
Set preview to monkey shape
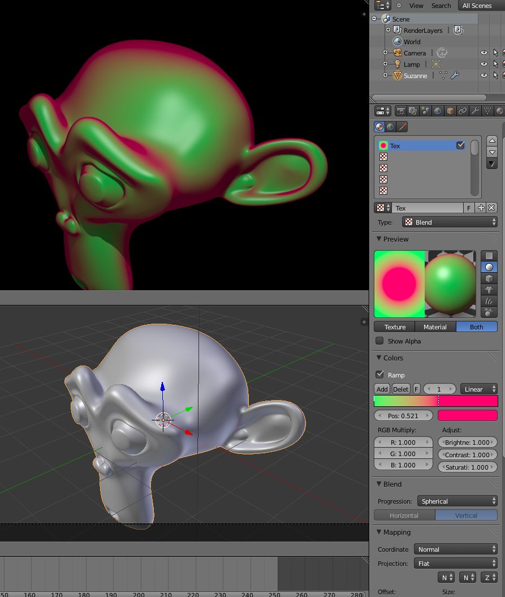coord(489,290)
